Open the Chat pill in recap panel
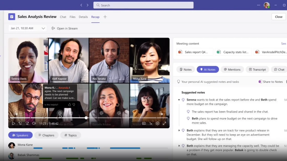The width and height of the screenshot is (287, 161). click(279, 69)
